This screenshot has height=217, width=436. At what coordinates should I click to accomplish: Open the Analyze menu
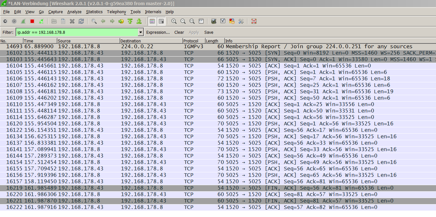[x=74, y=12]
